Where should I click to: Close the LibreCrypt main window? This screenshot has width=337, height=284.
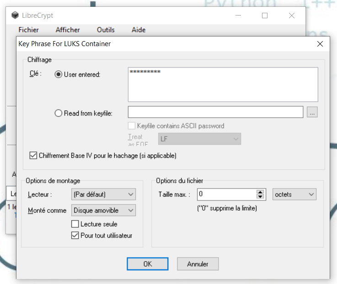(291, 16)
